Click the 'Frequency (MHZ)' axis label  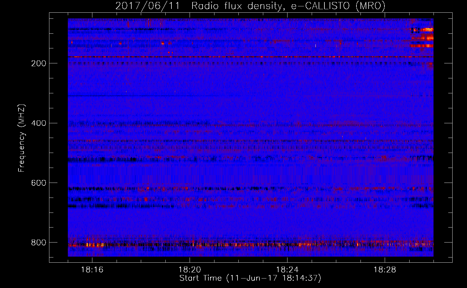coord(22,138)
